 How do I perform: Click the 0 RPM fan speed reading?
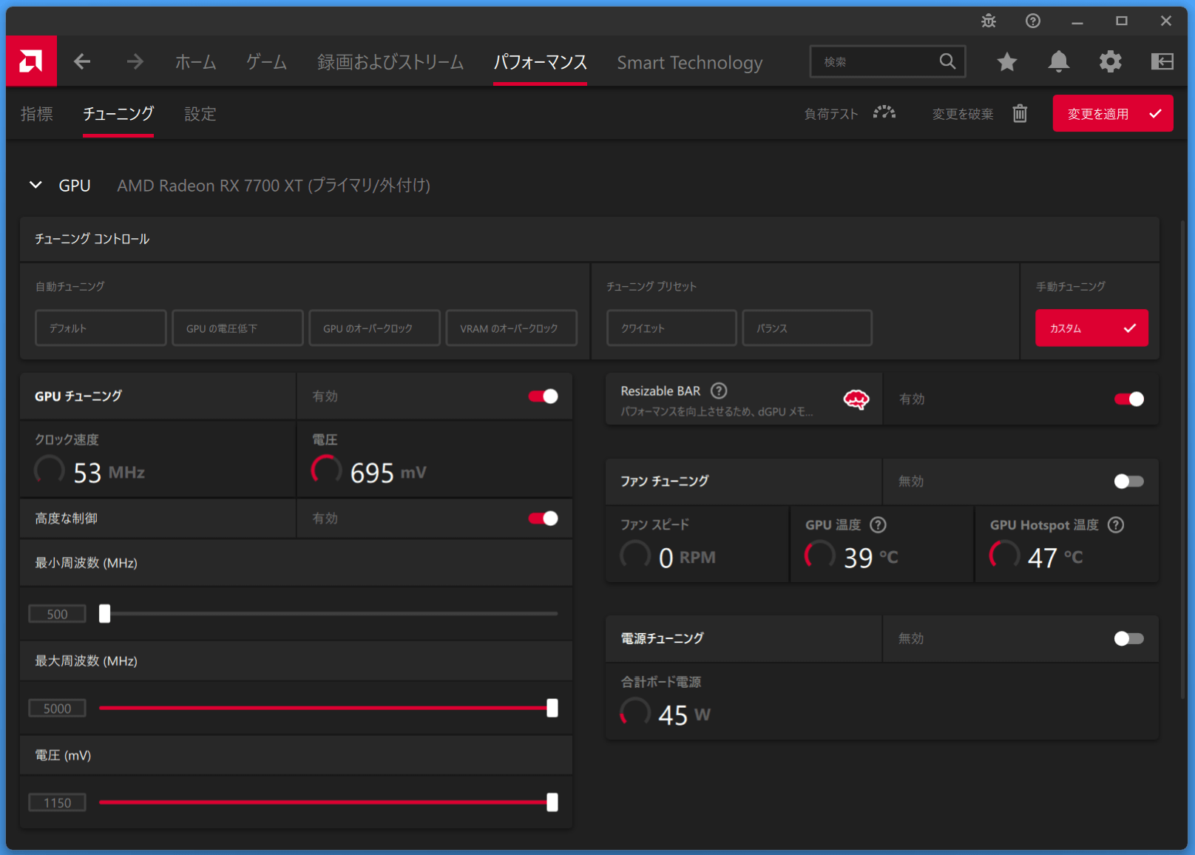tap(687, 558)
